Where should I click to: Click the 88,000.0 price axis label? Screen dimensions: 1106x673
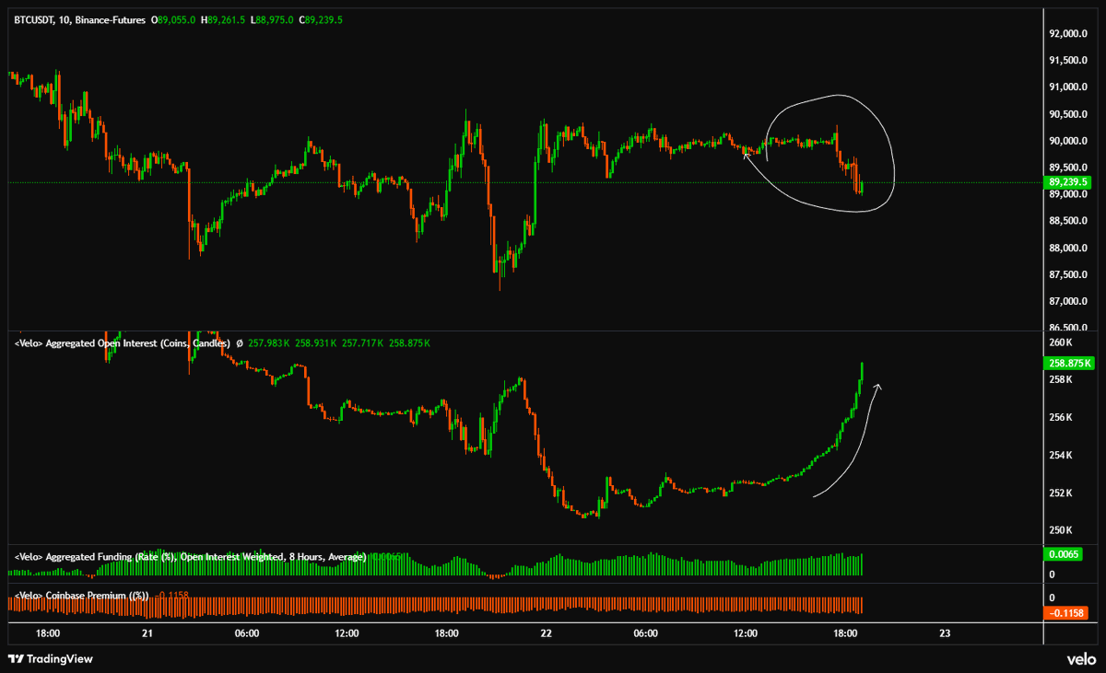point(1069,248)
